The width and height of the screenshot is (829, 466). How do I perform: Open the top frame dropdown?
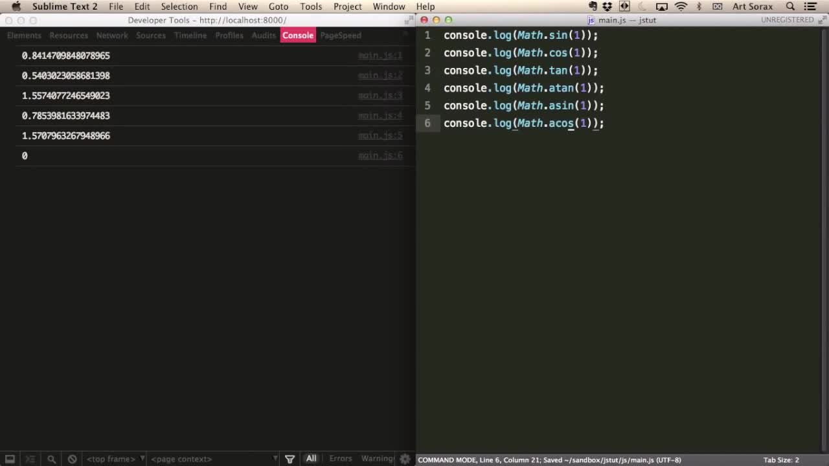[116, 459]
